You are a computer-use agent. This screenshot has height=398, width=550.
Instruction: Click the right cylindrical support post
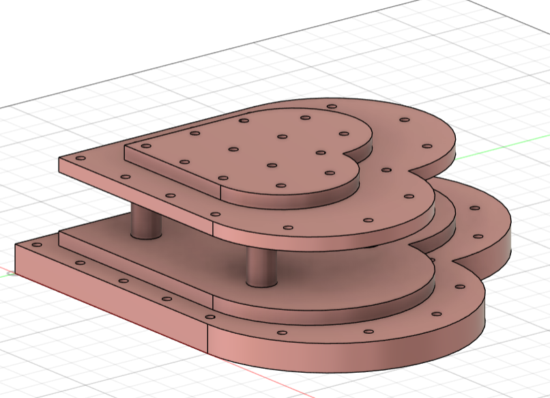[261, 268]
